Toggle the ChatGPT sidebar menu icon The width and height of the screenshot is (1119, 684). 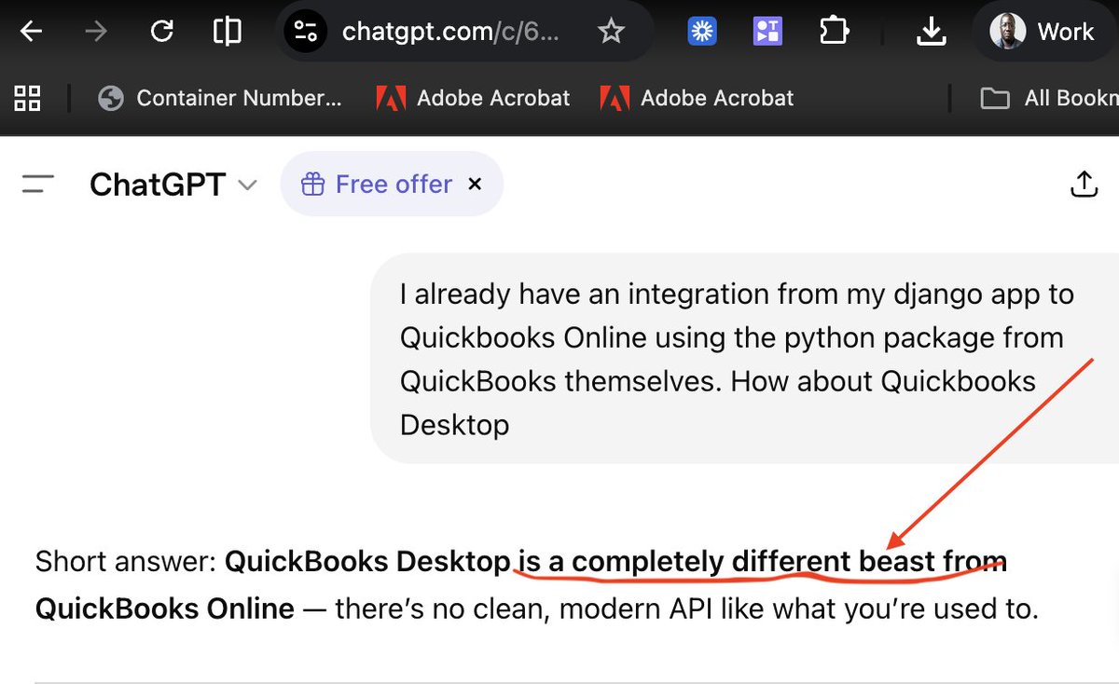37,185
